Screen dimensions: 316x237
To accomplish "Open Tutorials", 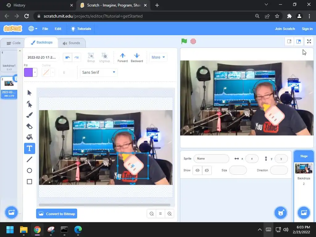I will click(x=81, y=29).
